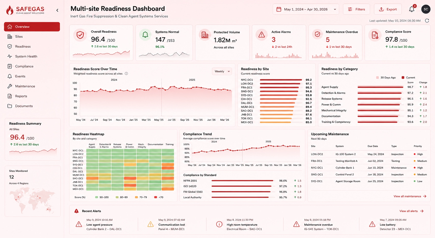Click the Protected Volume building icon
This screenshot has height=238, width=435.
[x=205, y=35]
